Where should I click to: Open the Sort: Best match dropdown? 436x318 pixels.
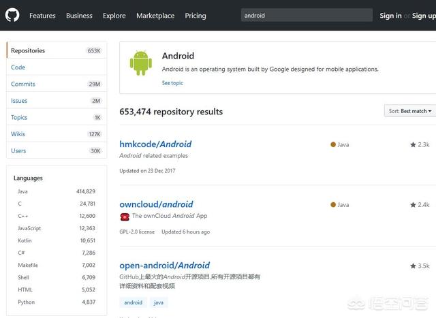click(x=411, y=111)
